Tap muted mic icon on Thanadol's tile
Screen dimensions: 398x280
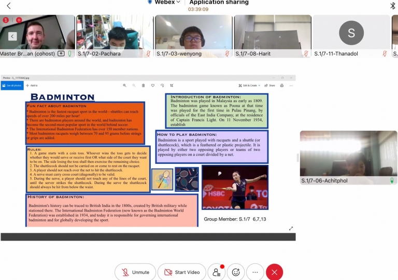click(x=385, y=53)
